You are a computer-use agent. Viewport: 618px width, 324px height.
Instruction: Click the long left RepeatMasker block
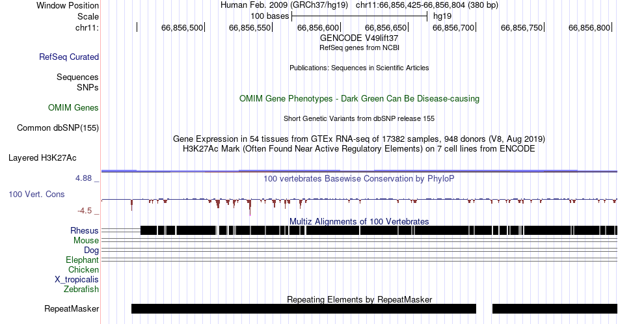click(x=304, y=308)
